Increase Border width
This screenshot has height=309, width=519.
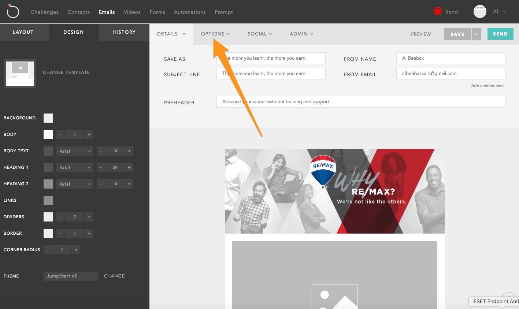tap(89, 233)
